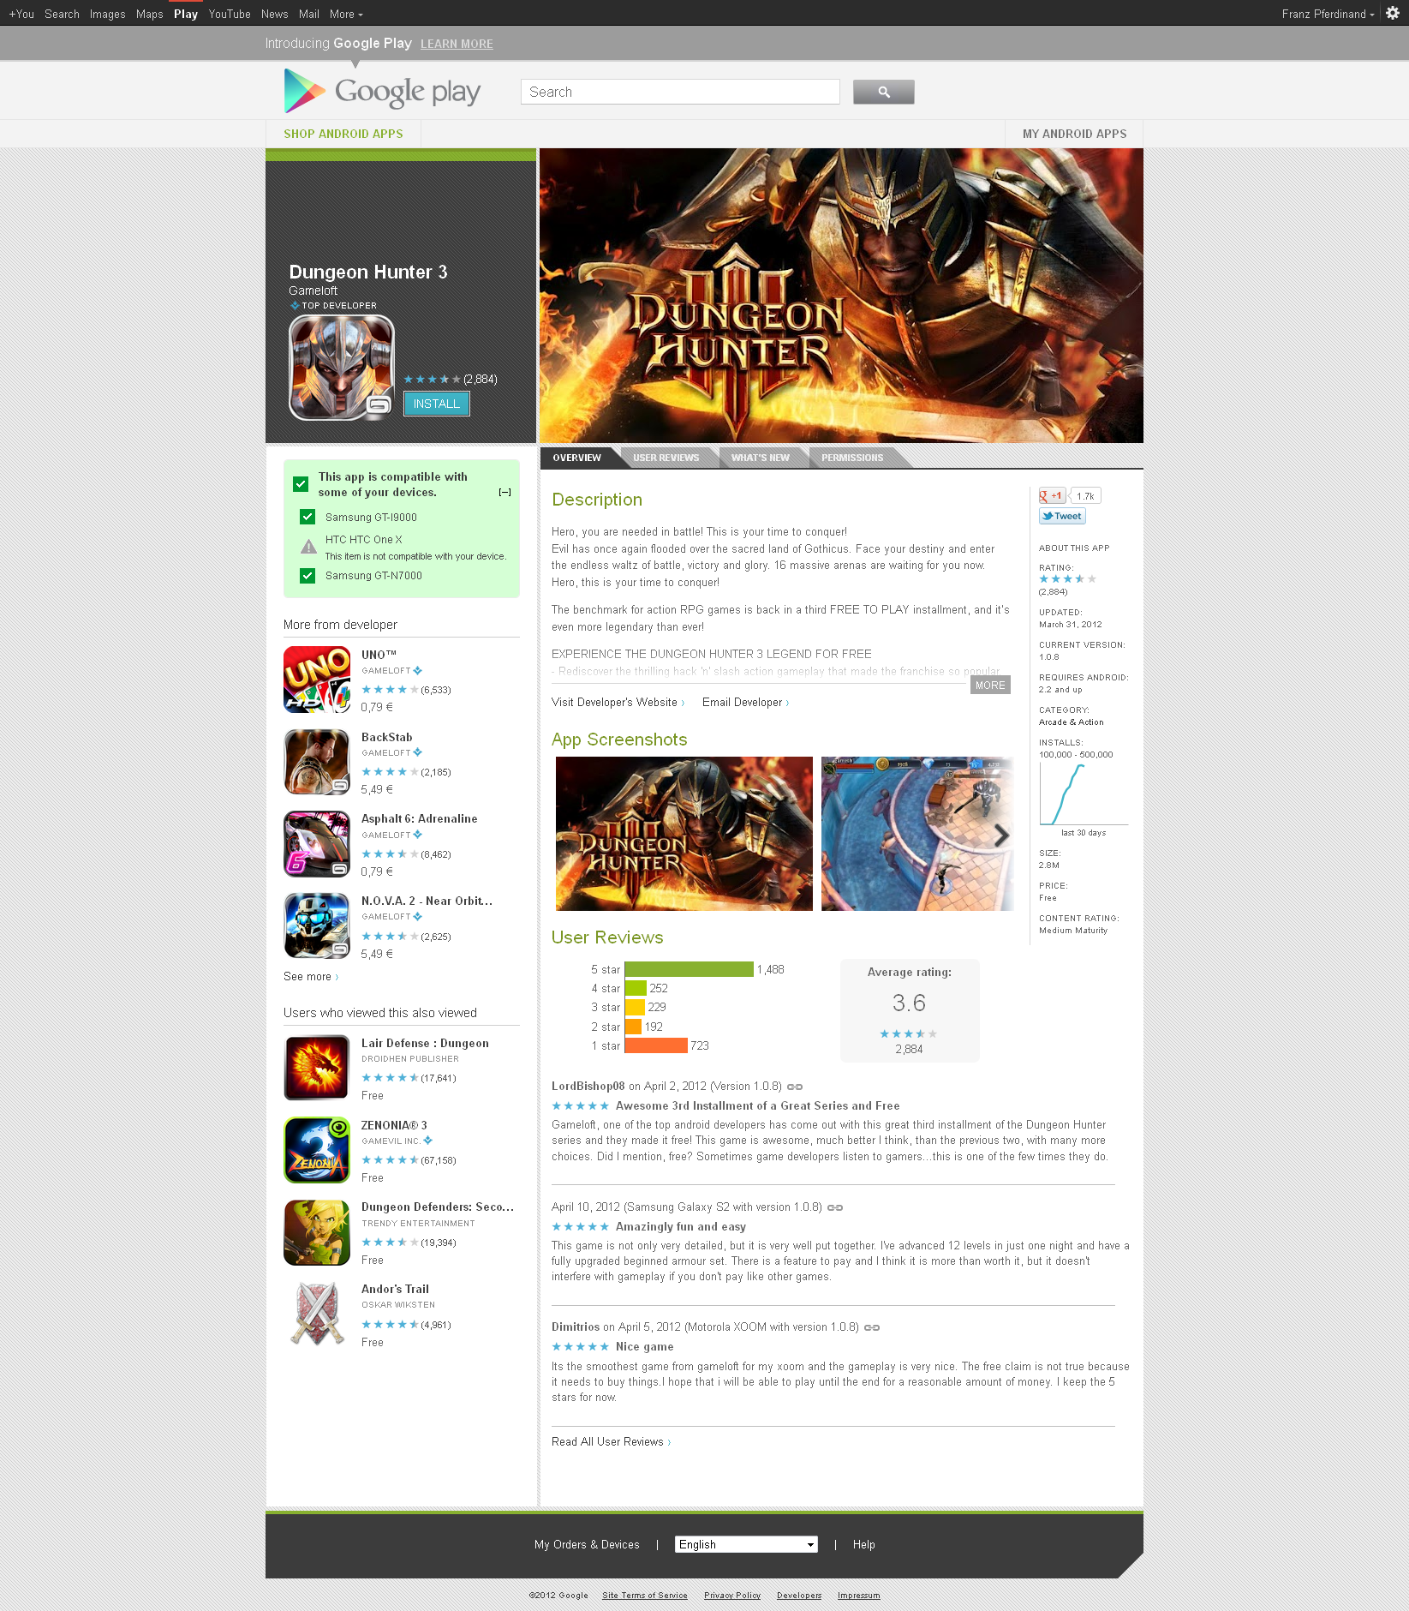The height and width of the screenshot is (1611, 1409).
Task: Click permalink icon on Dimitrios review
Action: point(872,1327)
